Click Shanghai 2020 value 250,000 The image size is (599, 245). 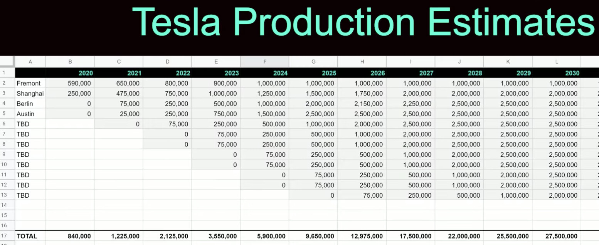click(x=70, y=93)
